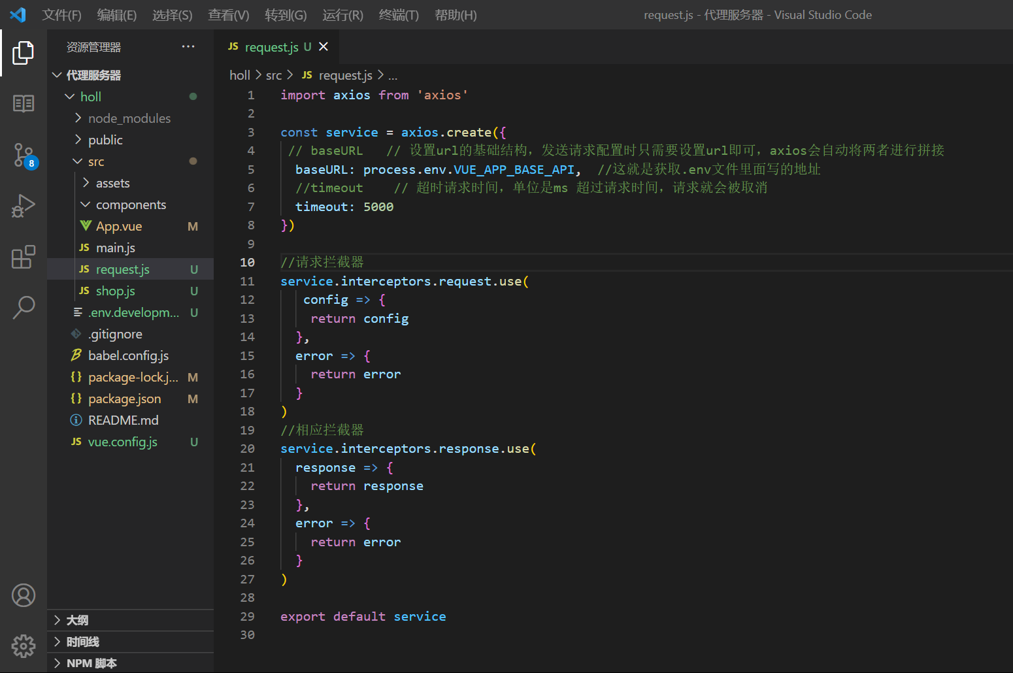Open the 文件(F) menu
The width and height of the screenshot is (1013, 673).
pyautogui.click(x=61, y=15)
